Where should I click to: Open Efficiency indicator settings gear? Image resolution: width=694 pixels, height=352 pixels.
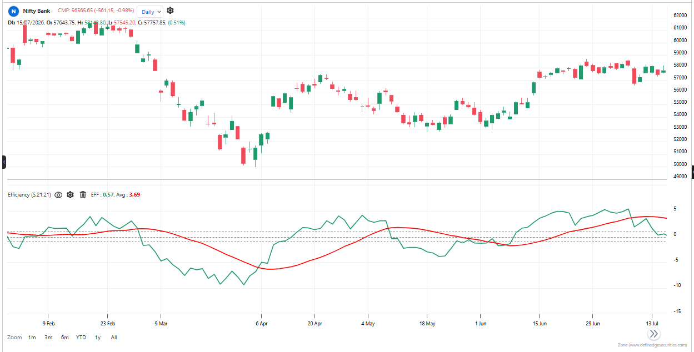point(70,195)
